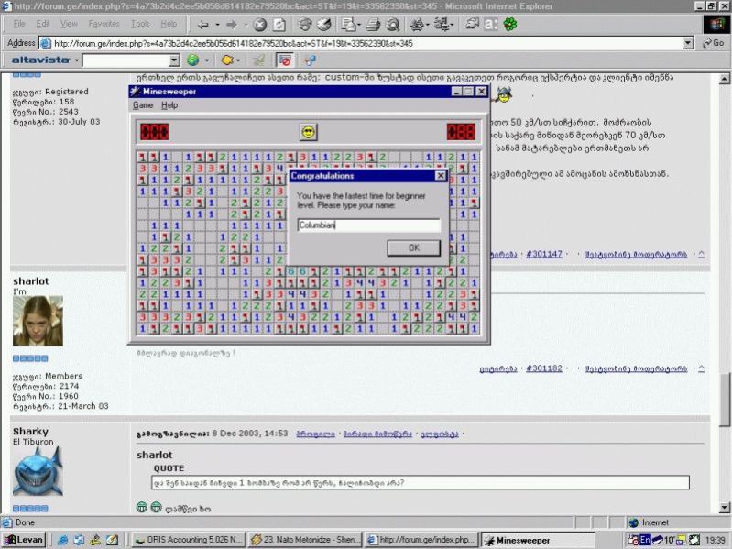The height and width of the screenshot is (549, 732).
Task: Click the Search icon in IE toolbar
Action: (x=305, y=24)
